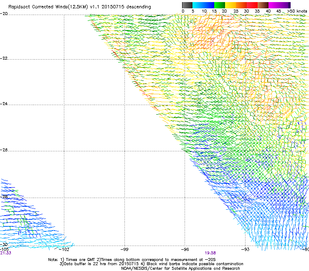The image size is (309, 271).
Task: Click the cyan 5–10 knots legend swatch
Action: coord(198,5)
